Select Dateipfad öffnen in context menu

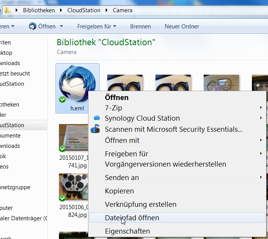tap(132, 218)
